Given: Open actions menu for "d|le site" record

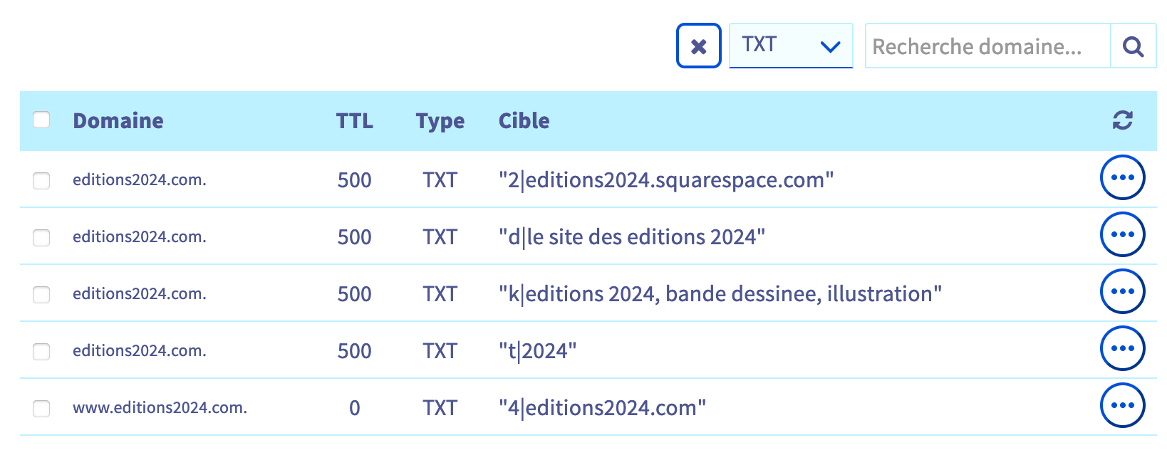Looking at the screenshot, I should click(x=1122, y=234).
